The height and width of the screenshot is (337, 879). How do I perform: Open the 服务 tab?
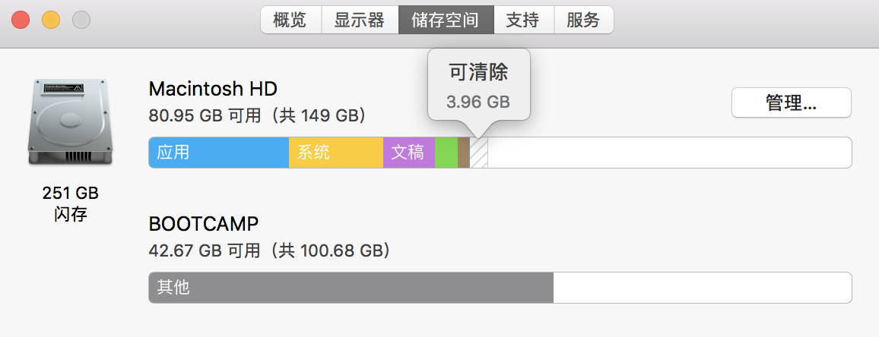(583, 20)
